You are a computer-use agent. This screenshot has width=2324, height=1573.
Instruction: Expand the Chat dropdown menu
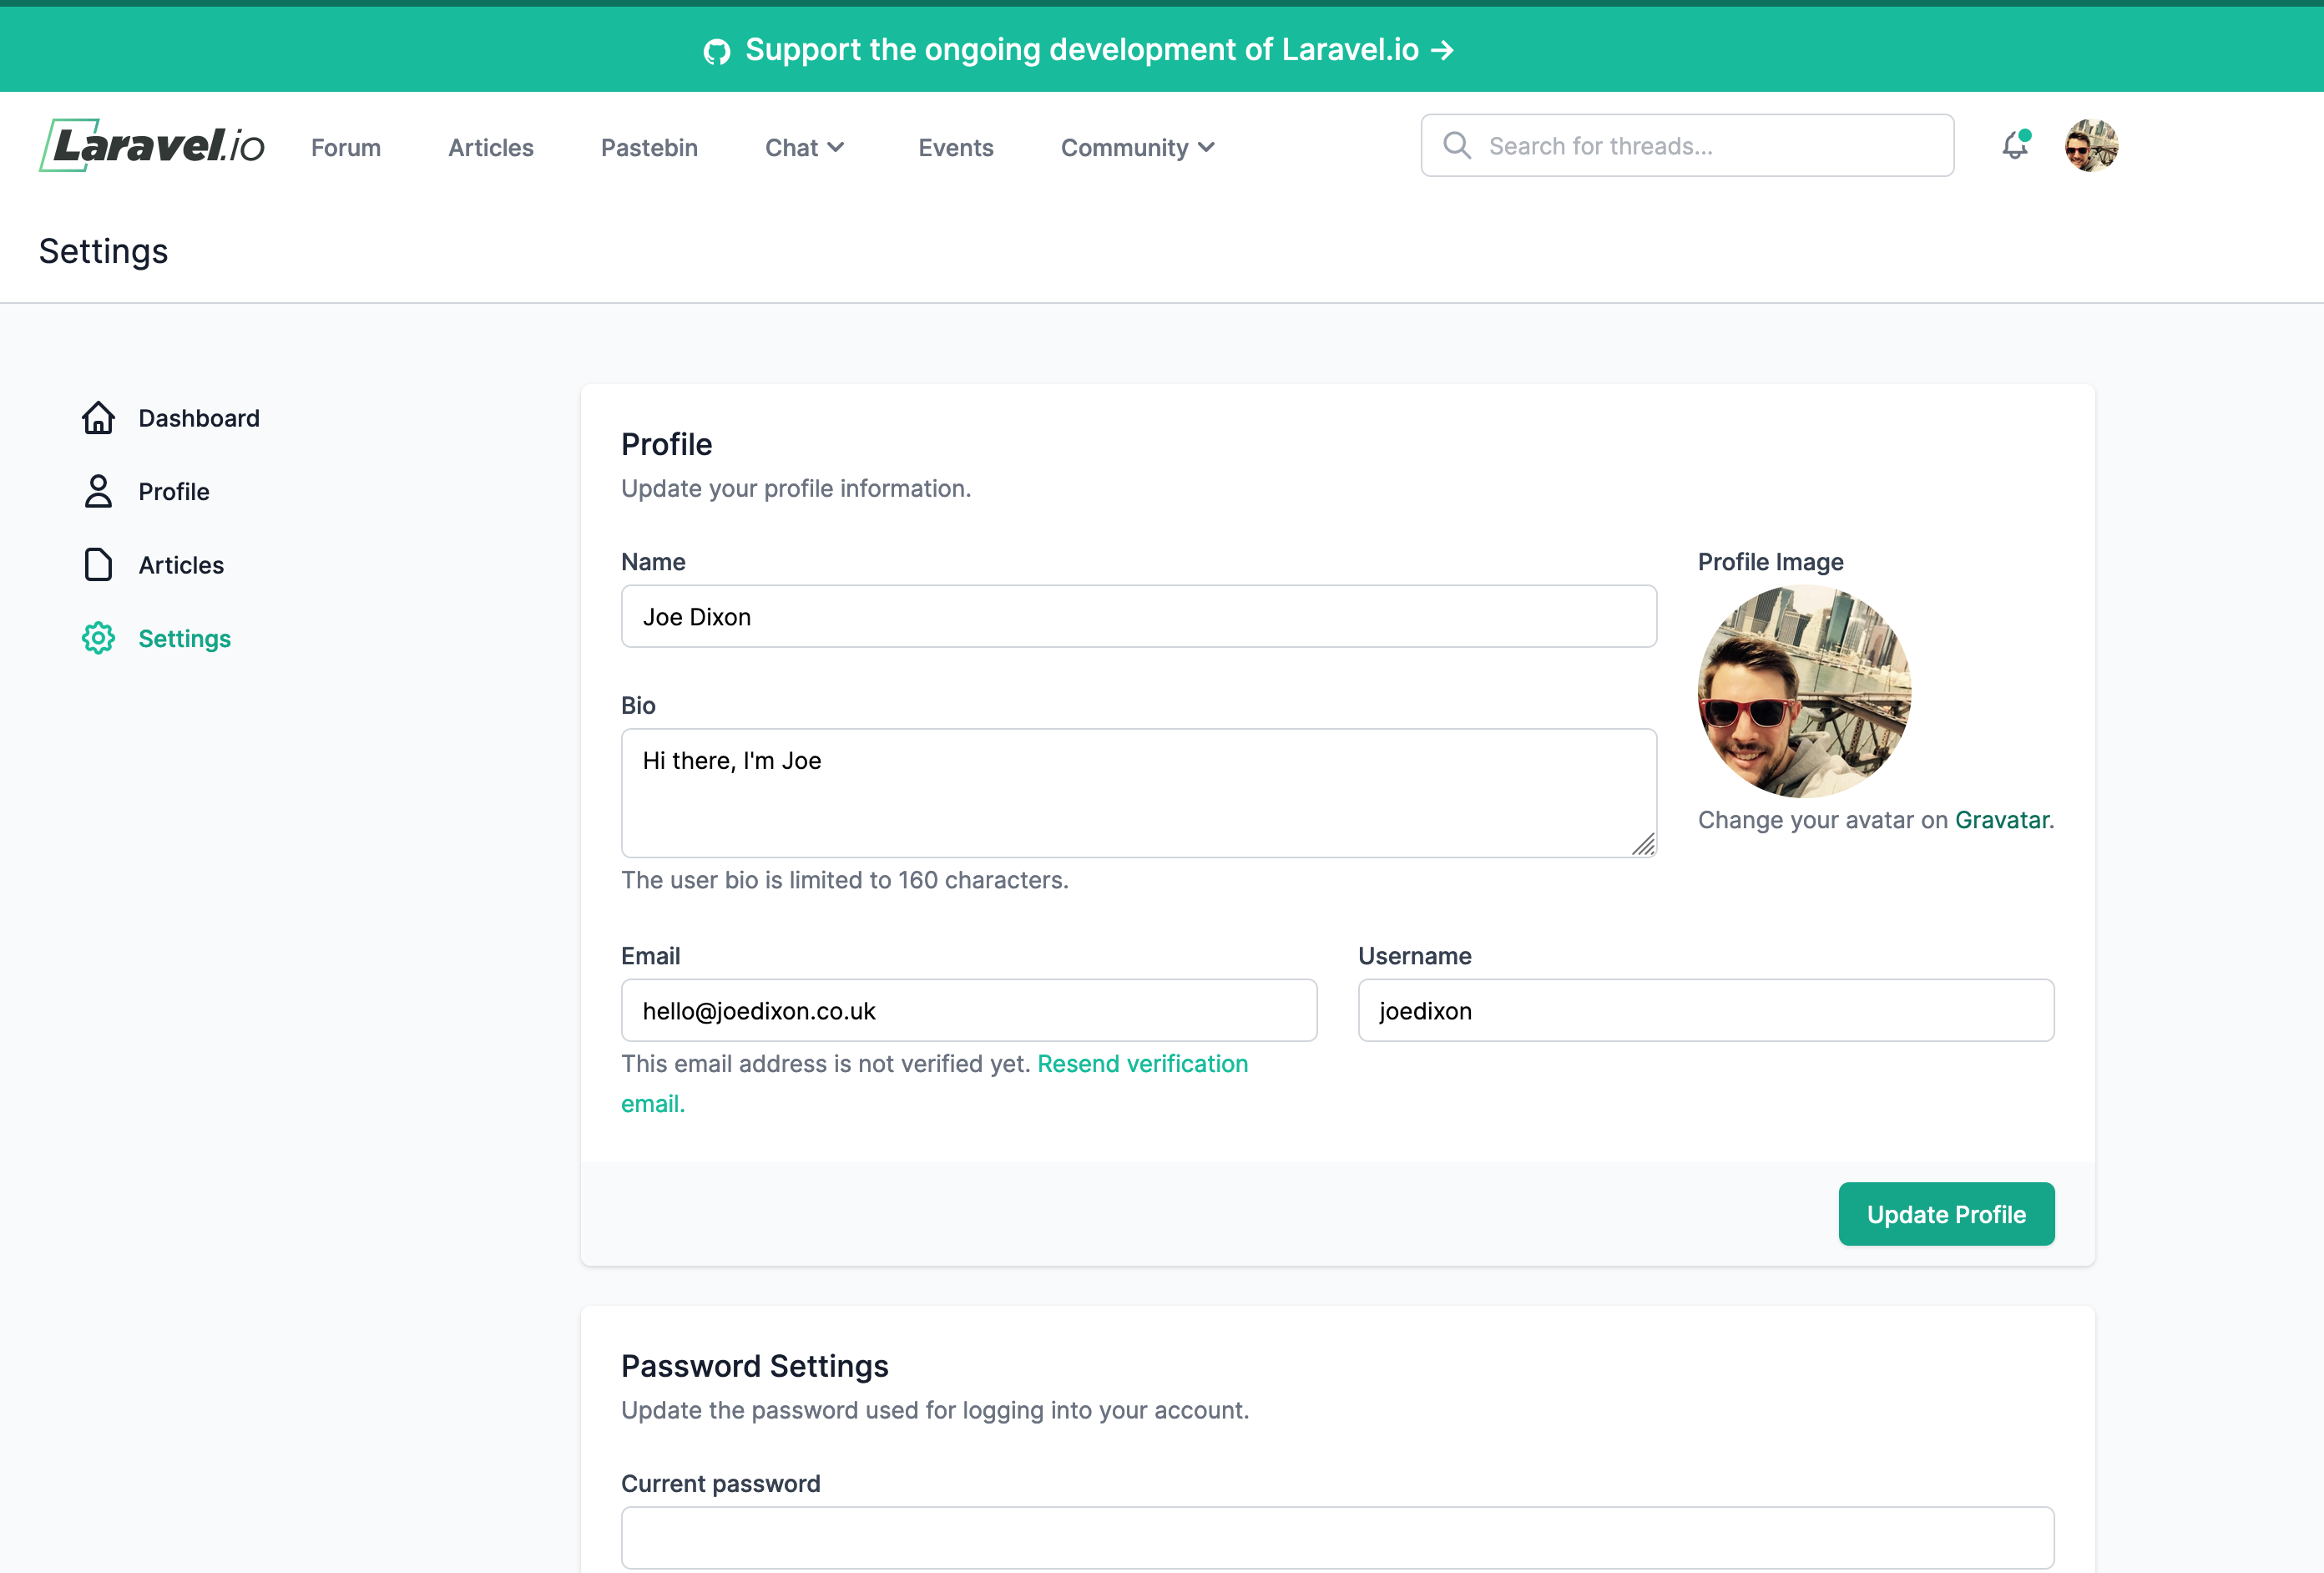pyautogui.click(x=805, y=148)
